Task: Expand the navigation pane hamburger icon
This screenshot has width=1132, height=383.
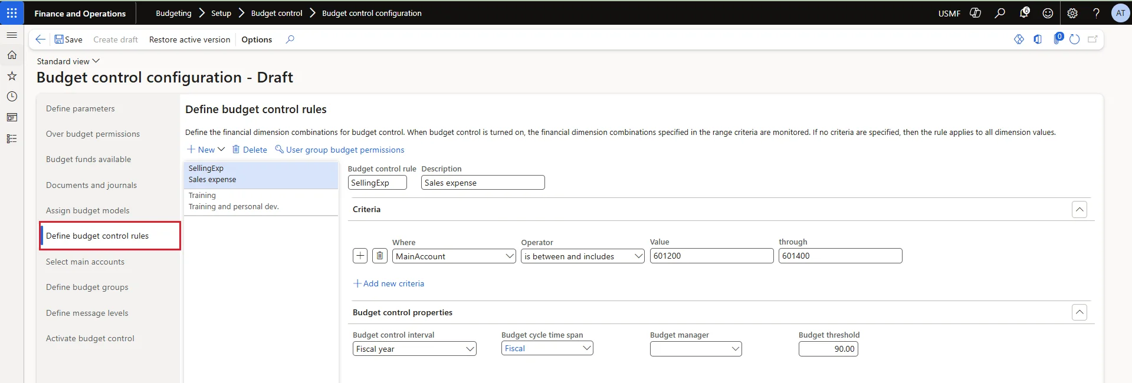Action: (x=12, y=35)
